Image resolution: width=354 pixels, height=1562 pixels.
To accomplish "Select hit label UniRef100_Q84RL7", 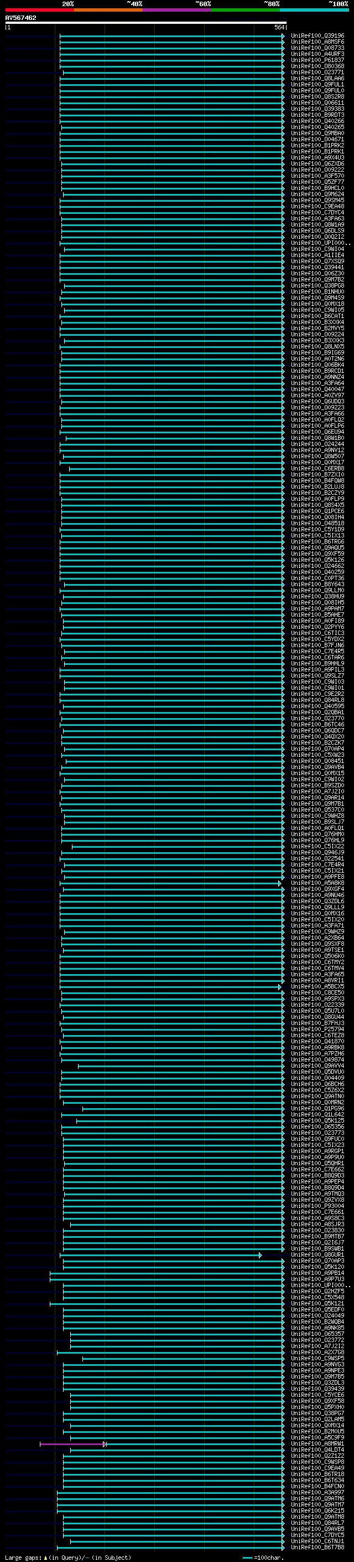I will click(x=317, y=1523).
